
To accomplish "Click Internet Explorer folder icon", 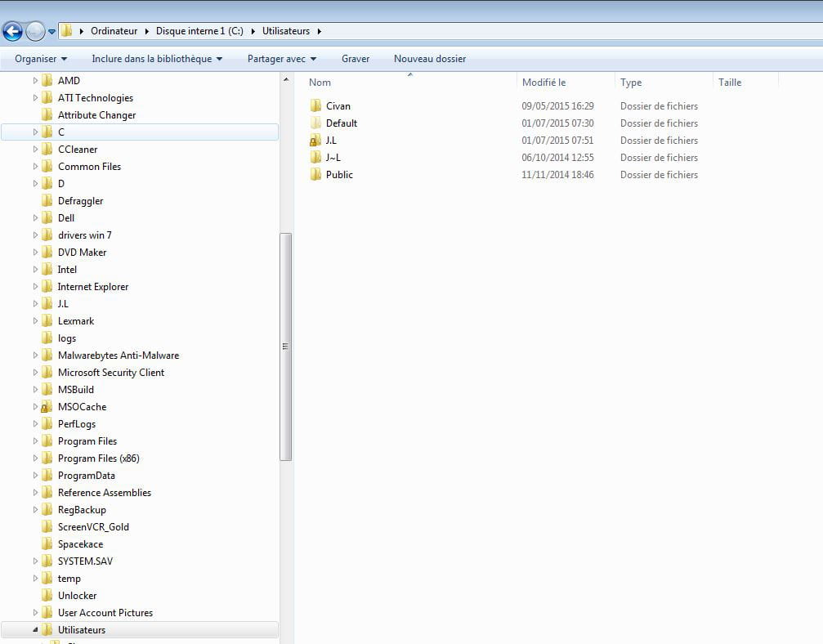I will [47, 287].
